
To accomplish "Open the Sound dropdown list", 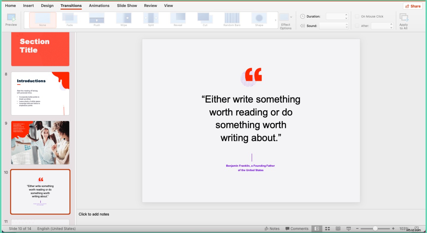I will point(347,26).
